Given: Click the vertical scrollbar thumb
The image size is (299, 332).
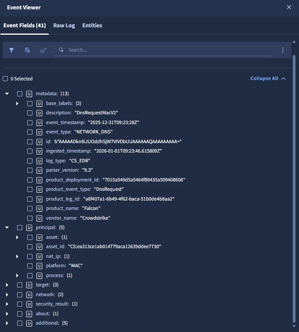Looking at the screenshot, I should tap(294, 188).
